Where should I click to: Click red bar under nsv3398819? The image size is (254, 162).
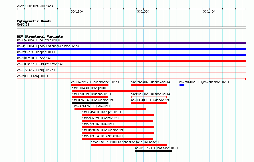tap(90, 97)
